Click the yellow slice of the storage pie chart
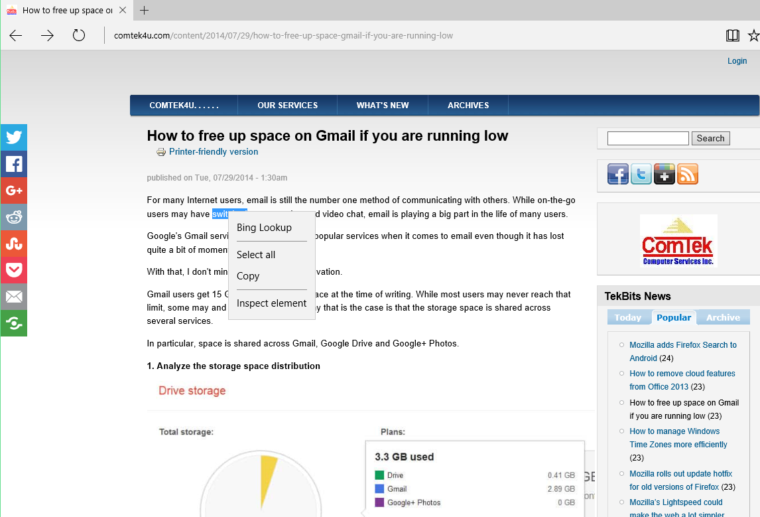 pyautogui.click(x=267, y=478)
